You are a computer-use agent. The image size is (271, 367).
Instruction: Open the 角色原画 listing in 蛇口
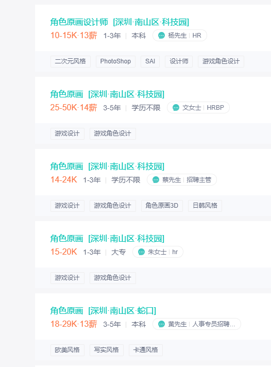point(103,311)
